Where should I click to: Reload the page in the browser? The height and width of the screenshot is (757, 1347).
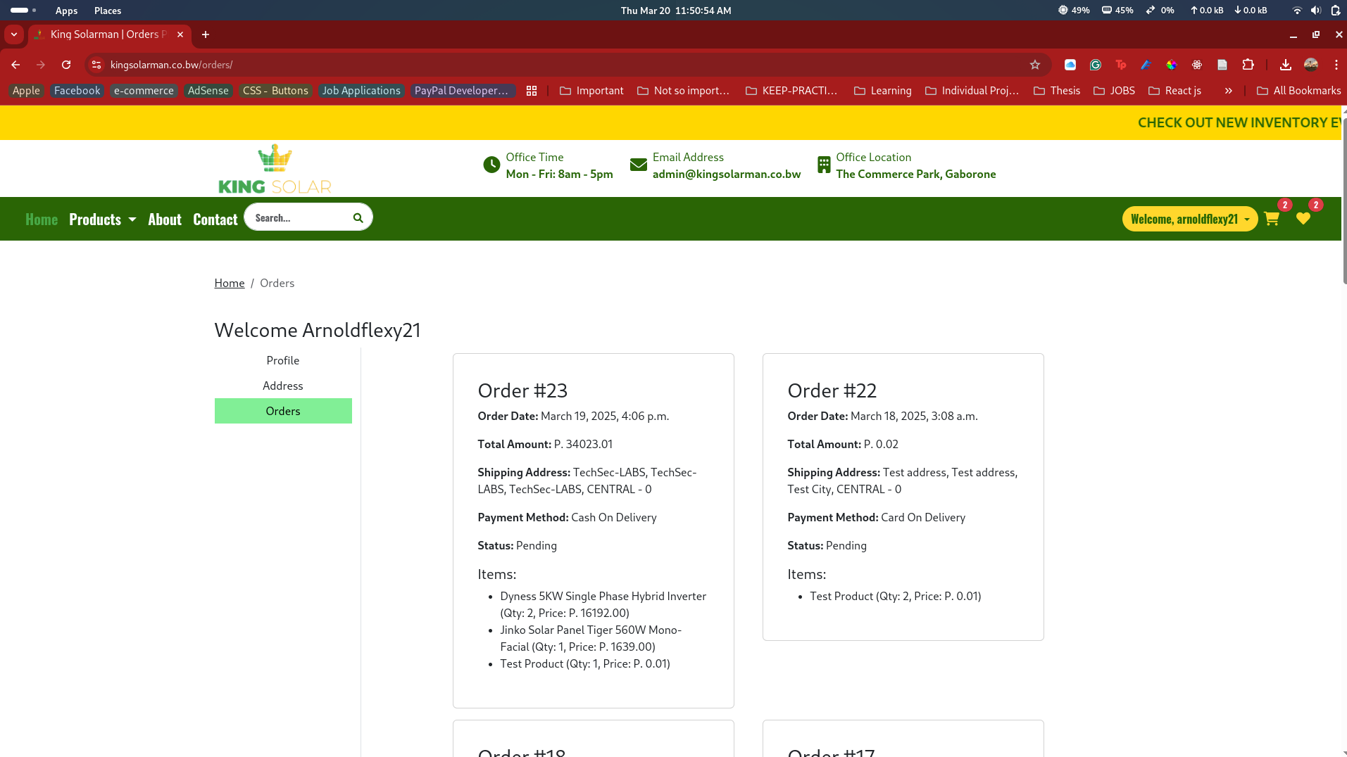point(66,65)
